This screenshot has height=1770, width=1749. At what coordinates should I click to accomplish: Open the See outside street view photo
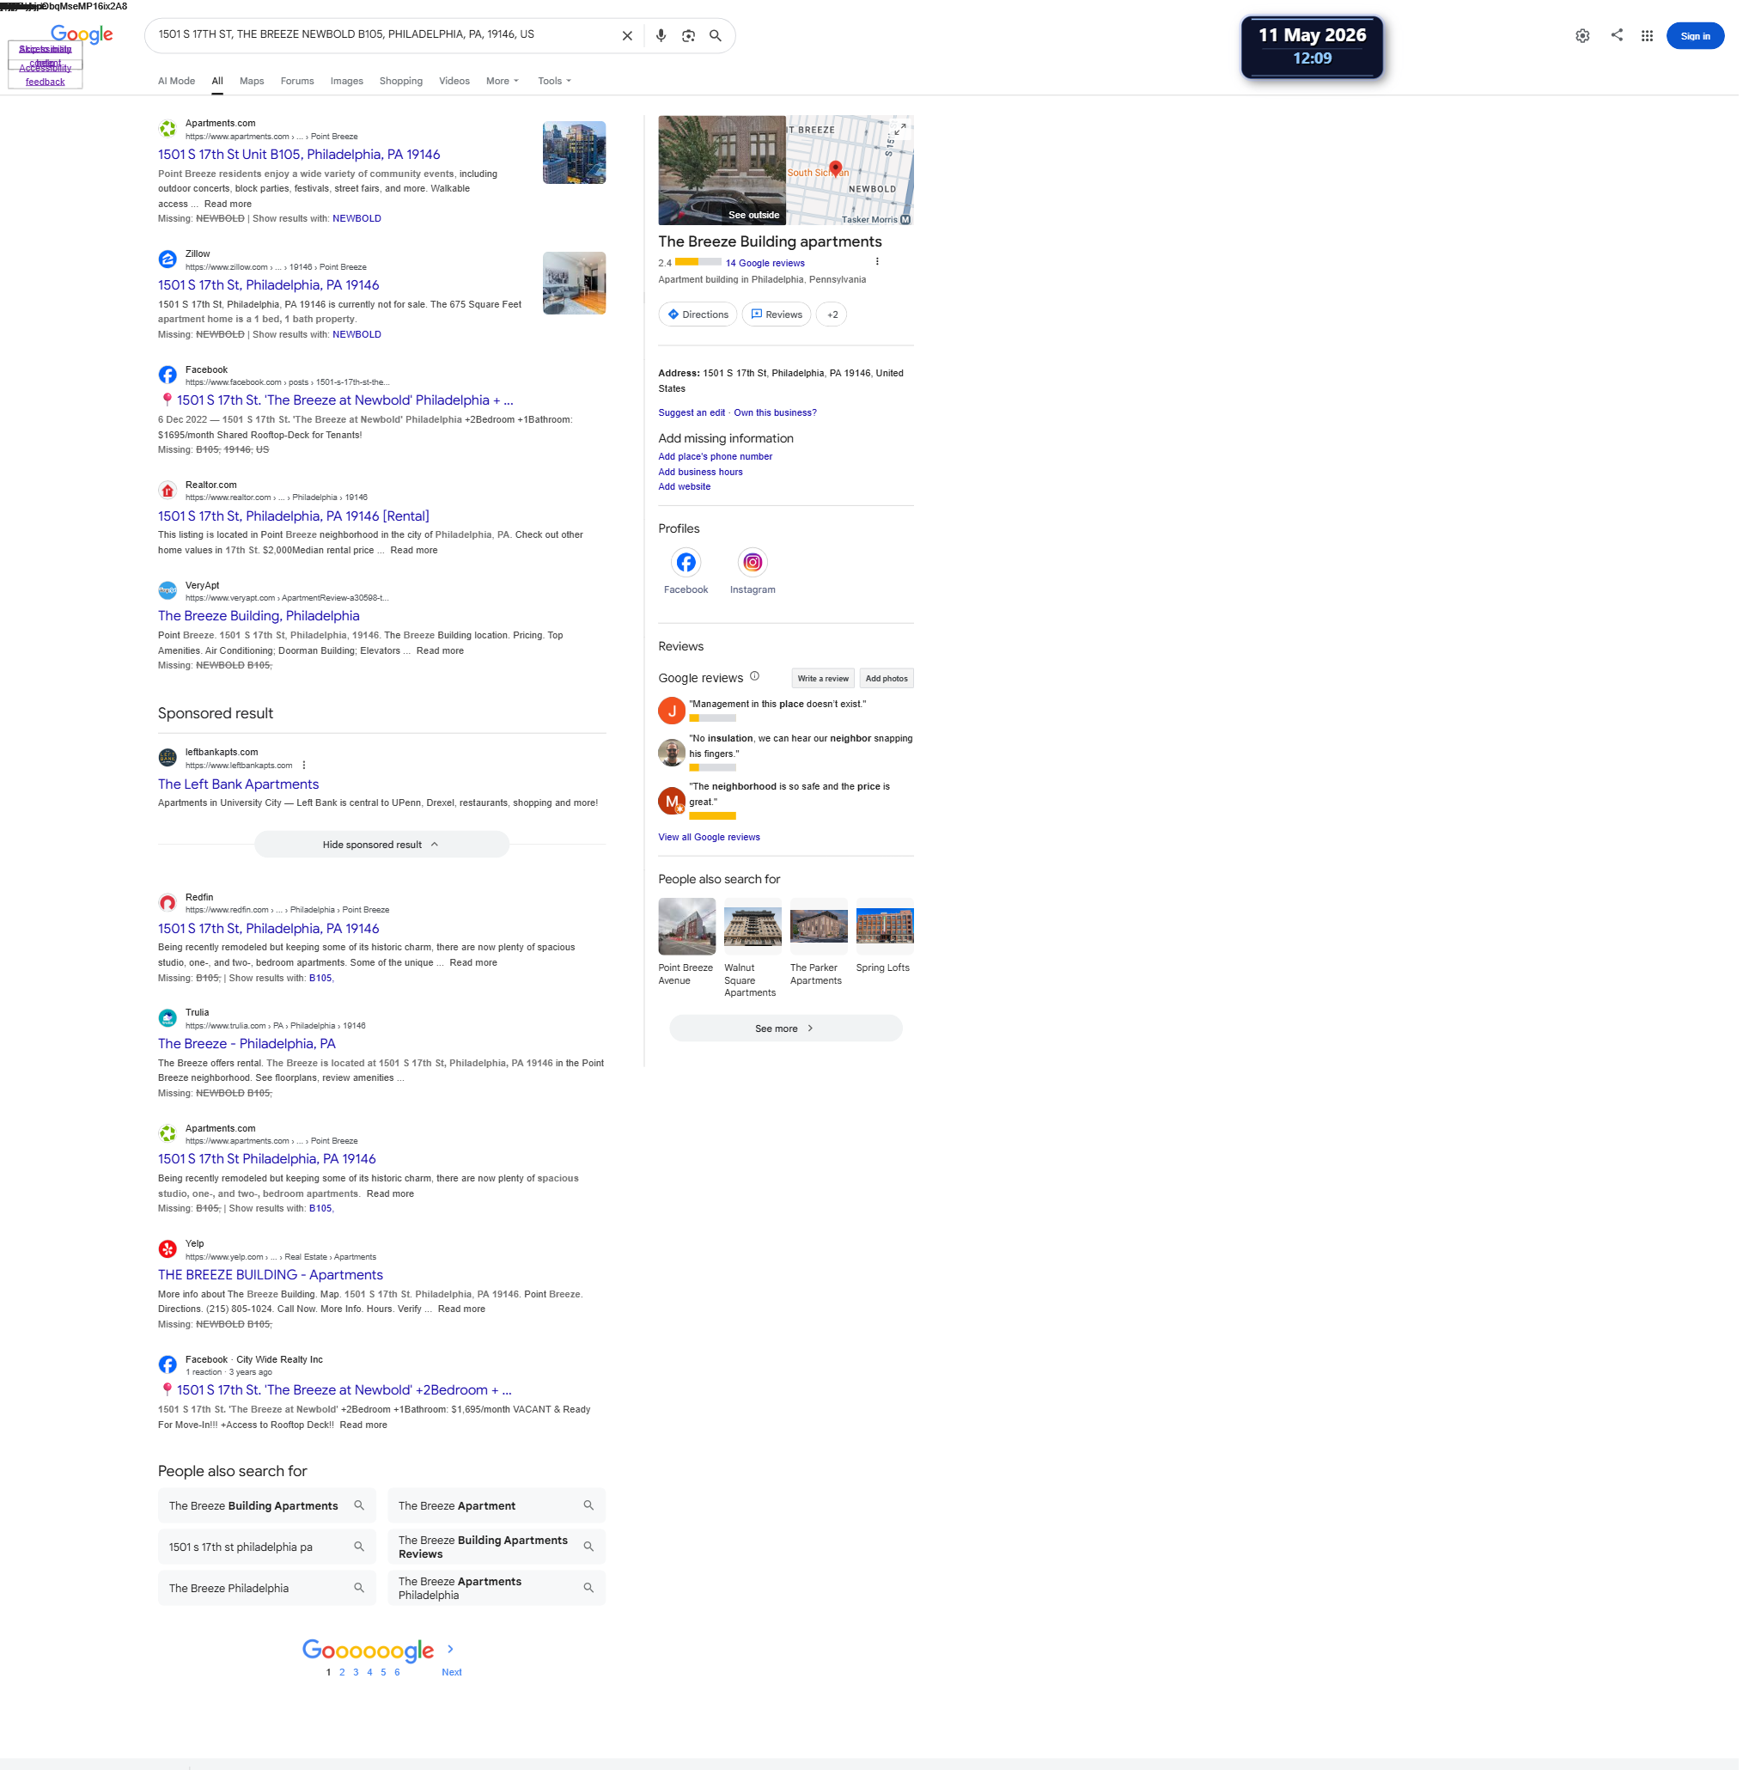[722, 170]
